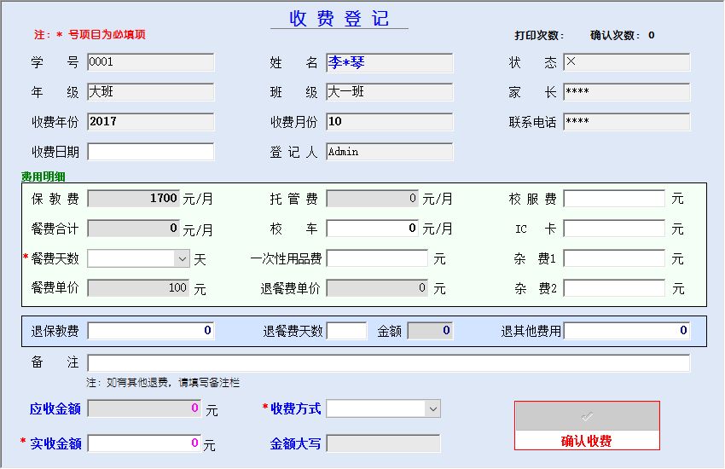Focus the 退其他费用 input field

click(627, 331)
